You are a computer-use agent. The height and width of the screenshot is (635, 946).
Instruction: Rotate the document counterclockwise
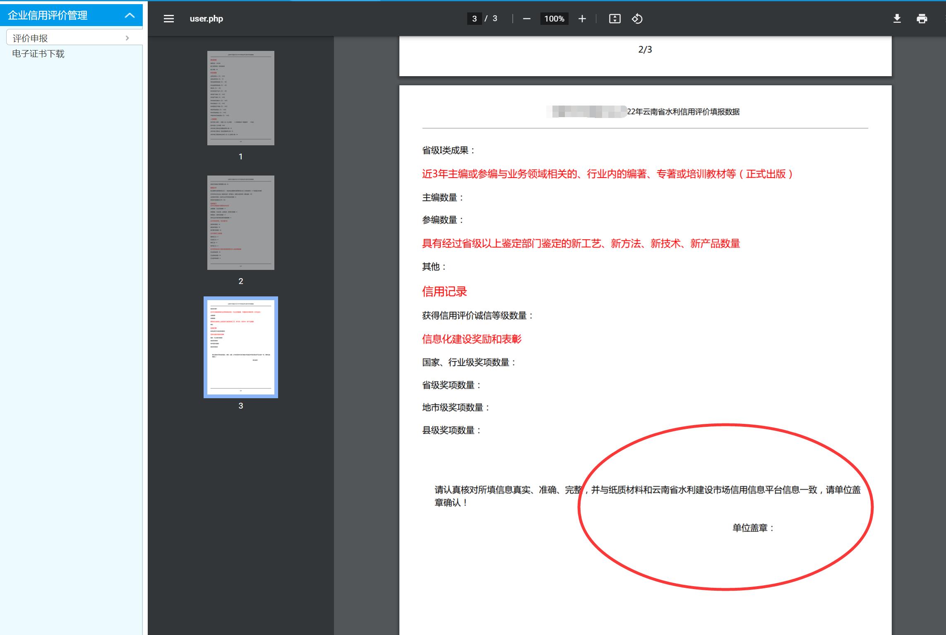point(637,19)
